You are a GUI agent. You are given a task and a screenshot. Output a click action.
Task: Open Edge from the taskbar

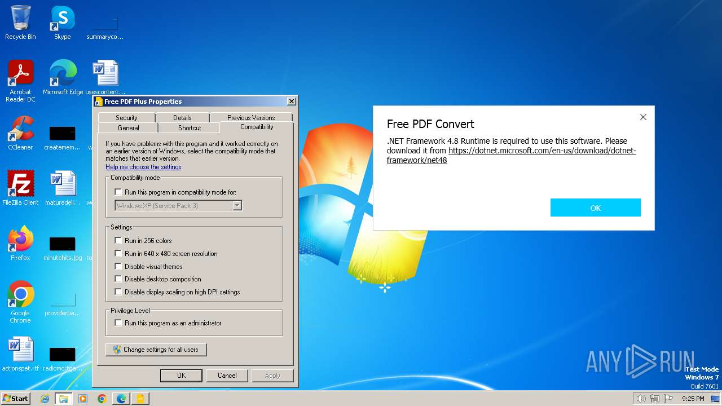point(121,399)
